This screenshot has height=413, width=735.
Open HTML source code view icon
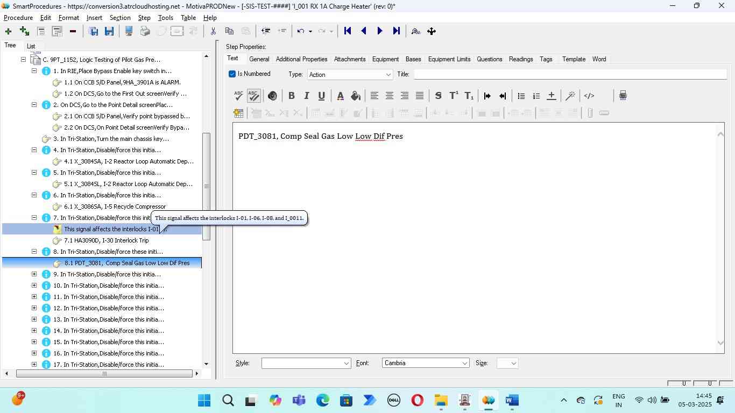click(x=589, y=96)
